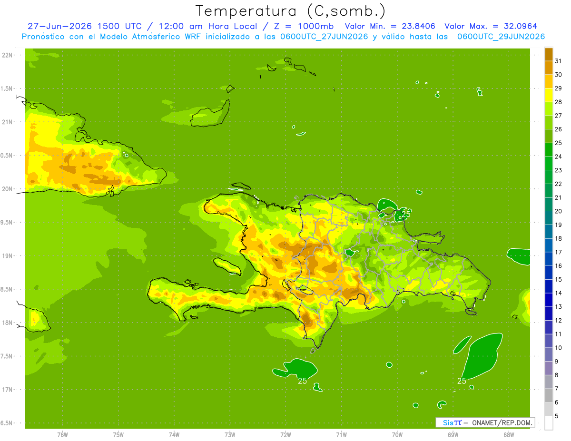Click the "Valor Min. = 23.8406" readout
Screen dimensions: 571x441
click(x=390, y=26)
